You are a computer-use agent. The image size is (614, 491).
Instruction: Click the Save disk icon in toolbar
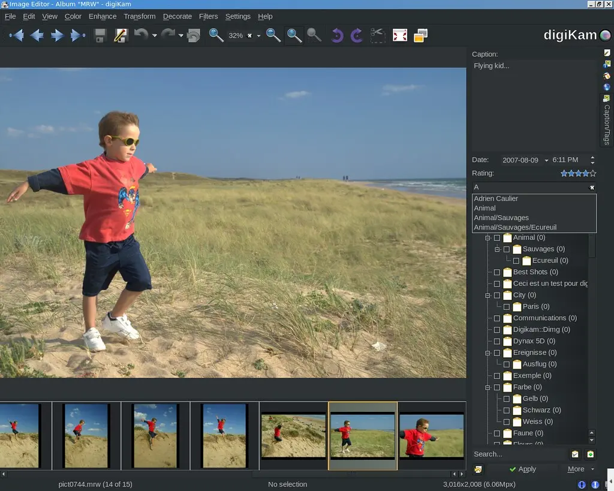(x=100, y=36)
